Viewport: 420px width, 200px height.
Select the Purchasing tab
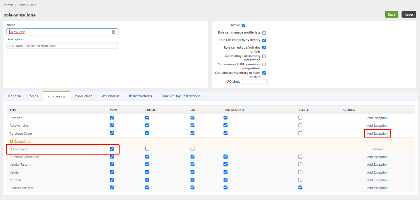[56, 96]
